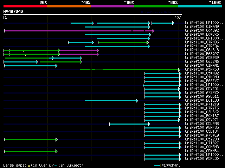Click the Large gaps legend text
This screenshot has height=168, width=225.
coord(43,165)
